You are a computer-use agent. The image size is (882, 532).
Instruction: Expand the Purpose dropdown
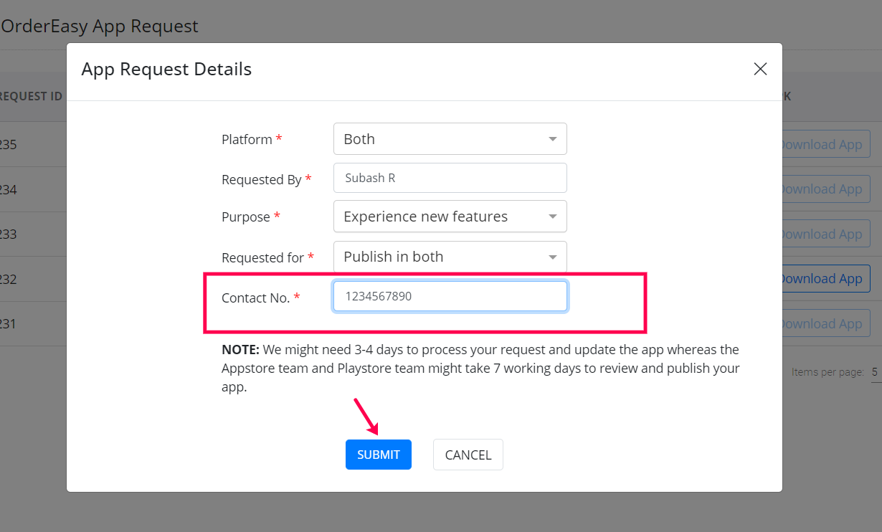450,217
